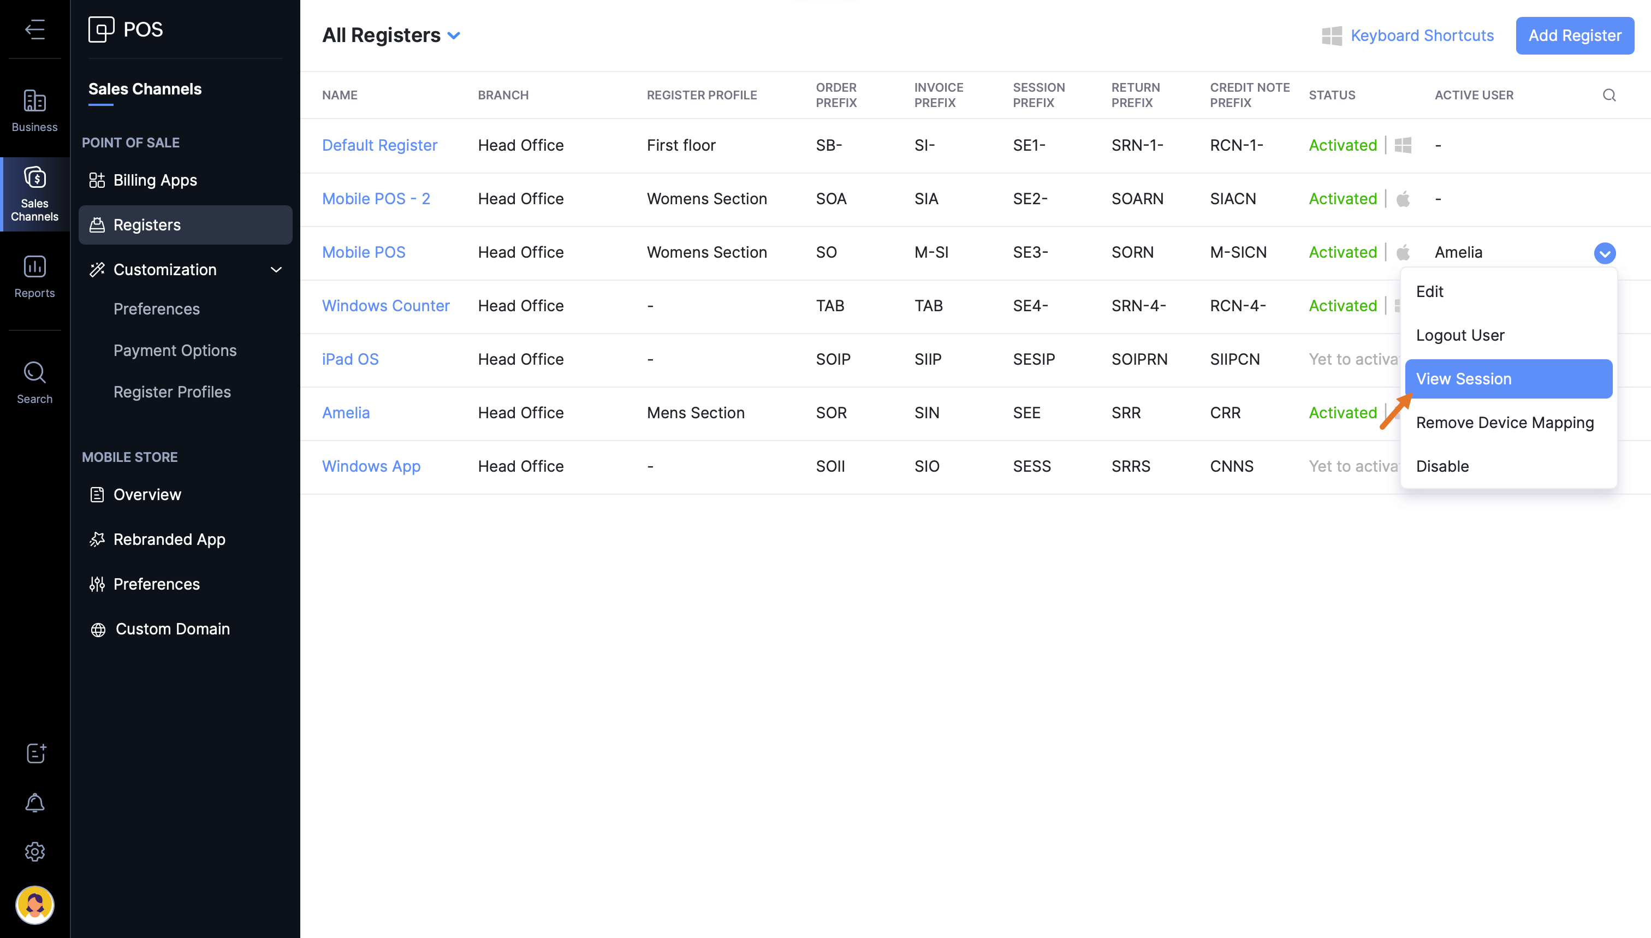Select Remove Device Mapping option
1651x938 pixels.
tap(1505, 423)
